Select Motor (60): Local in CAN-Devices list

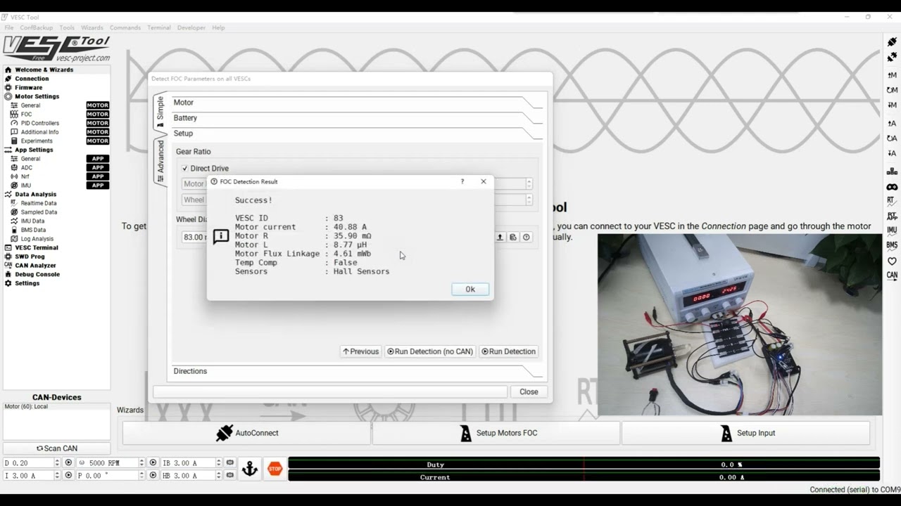pos(26,407)
